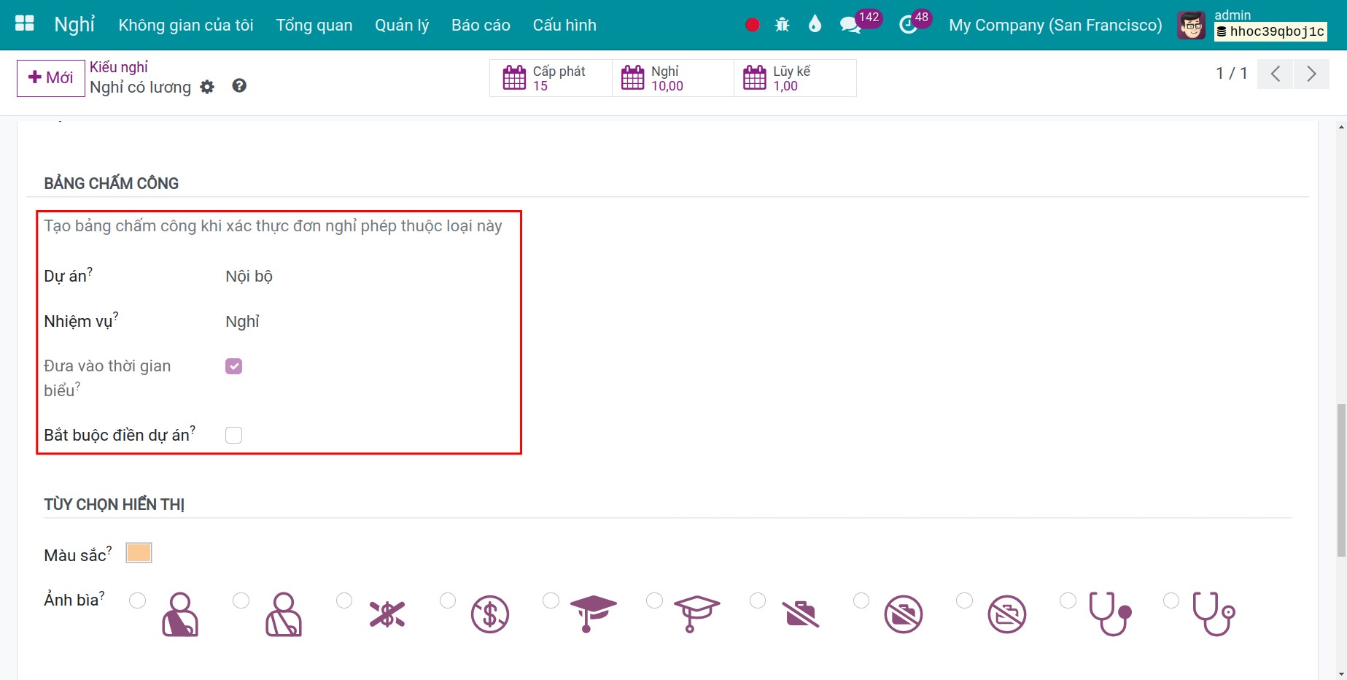Open the 'Lũy kế 1,00' stat button
This screenshot has width=1347, height=680.
click(x=795, y=78)
